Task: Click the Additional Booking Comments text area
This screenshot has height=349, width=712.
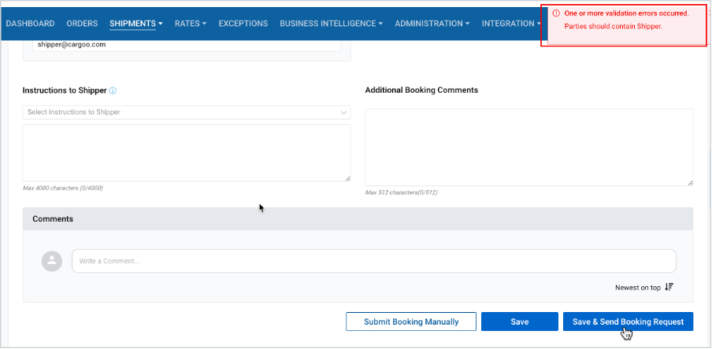Action: 529,147
